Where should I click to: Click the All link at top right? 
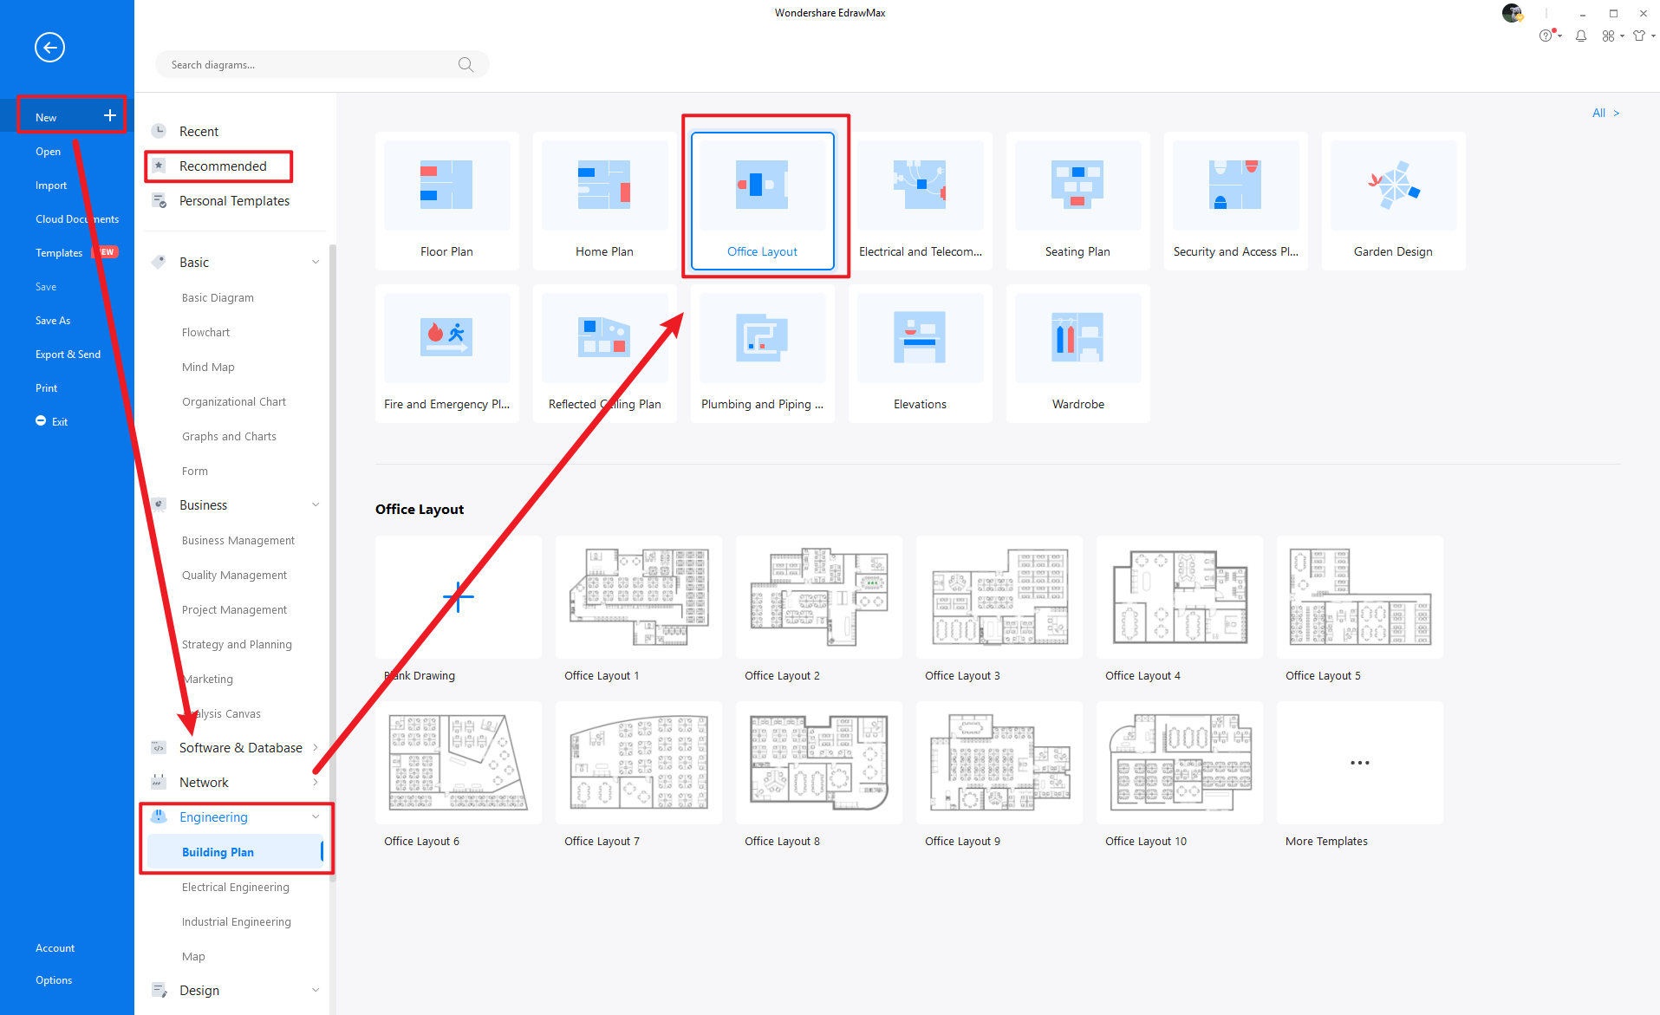click(1605, 113)
